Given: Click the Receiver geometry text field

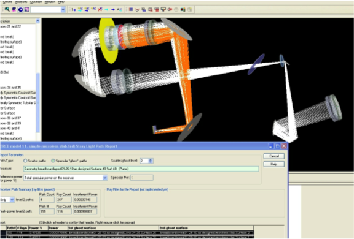Looking at the screenshot, I should (x=141, y=169).
